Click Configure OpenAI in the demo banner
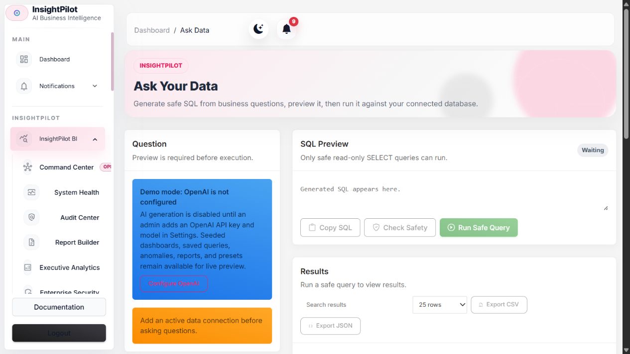The image size is (630, 354). (x=174, y=283)
